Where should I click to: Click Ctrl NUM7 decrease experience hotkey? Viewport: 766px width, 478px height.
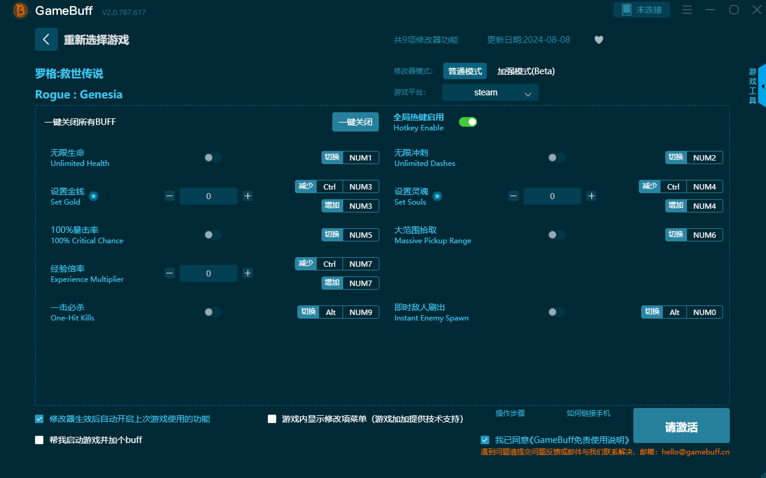tap(337, 264)
